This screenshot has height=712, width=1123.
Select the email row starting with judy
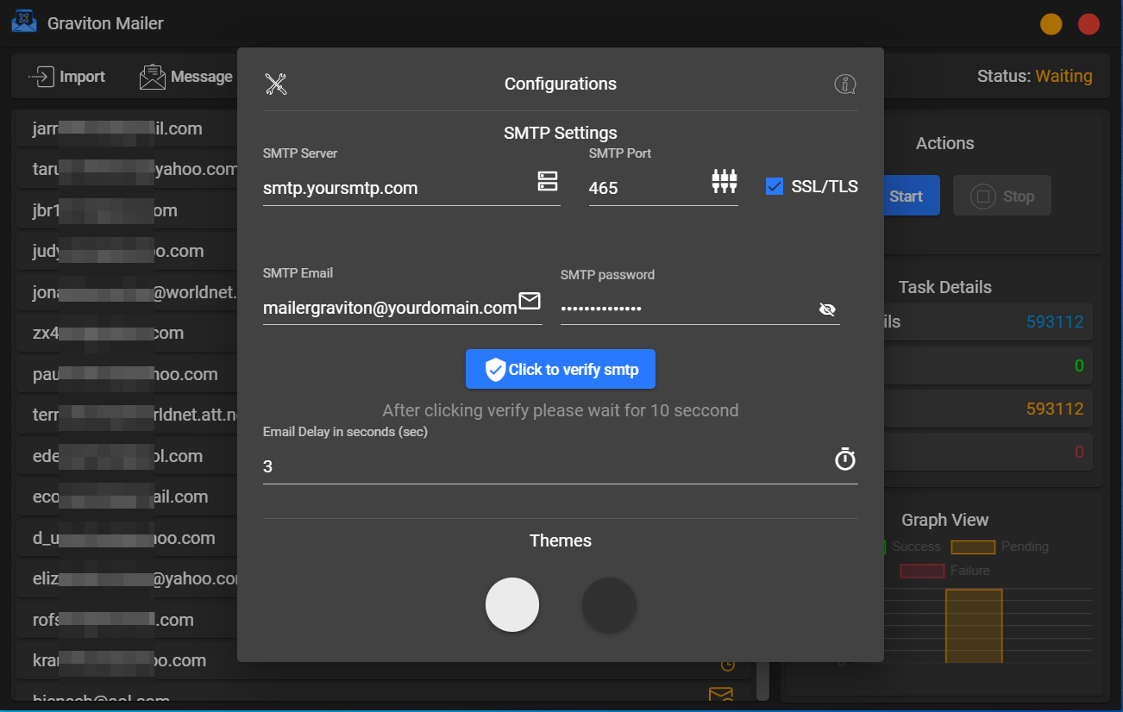pyautogui.click(x=128, y=251)
